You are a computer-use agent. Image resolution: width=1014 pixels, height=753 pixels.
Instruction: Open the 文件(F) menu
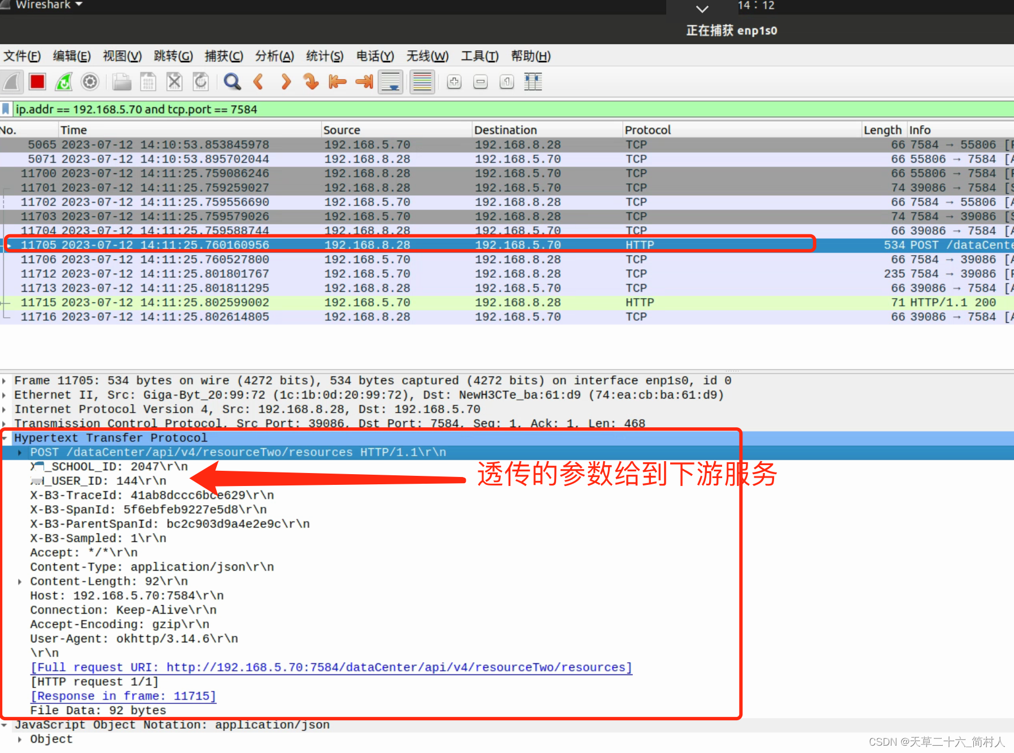click(x=22, y=56)
